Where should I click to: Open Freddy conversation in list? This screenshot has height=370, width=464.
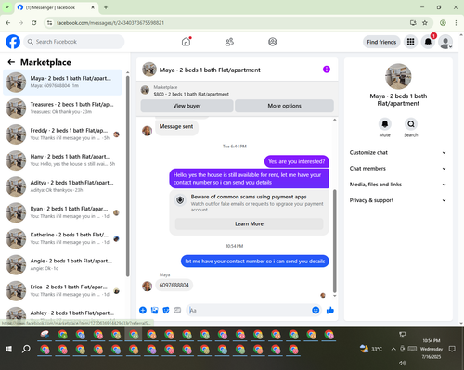[x=63, y=134]
